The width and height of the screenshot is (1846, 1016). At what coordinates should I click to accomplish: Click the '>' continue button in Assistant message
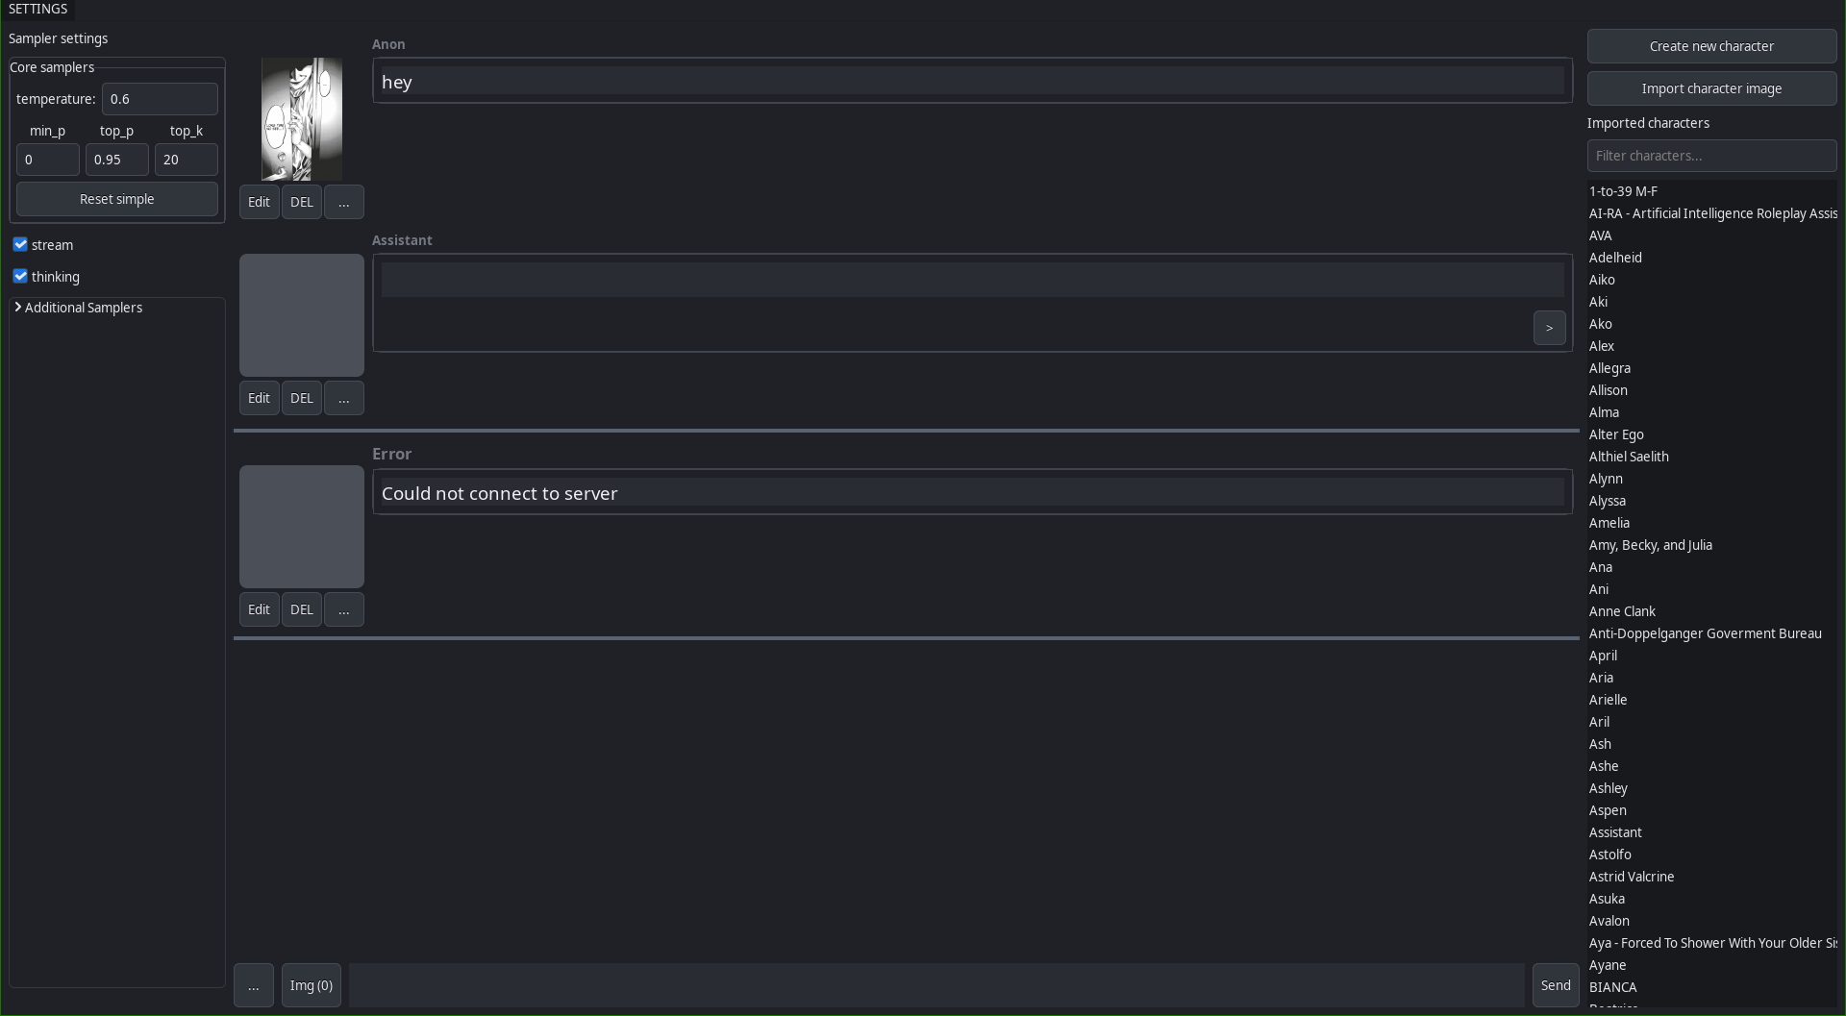1549,328
